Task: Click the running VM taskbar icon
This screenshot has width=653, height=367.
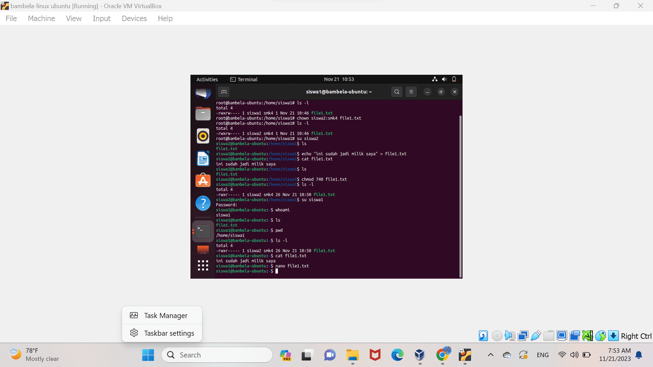Action: [x=465, y=355]
